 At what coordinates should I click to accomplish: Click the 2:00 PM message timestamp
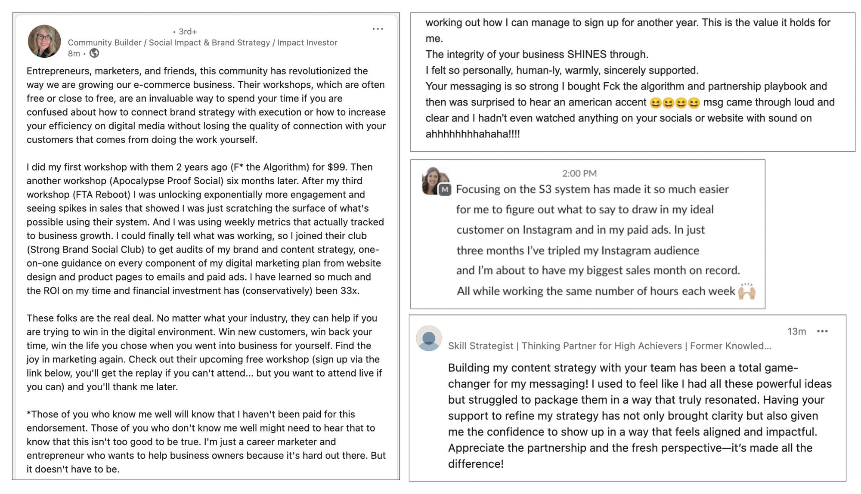579,173
